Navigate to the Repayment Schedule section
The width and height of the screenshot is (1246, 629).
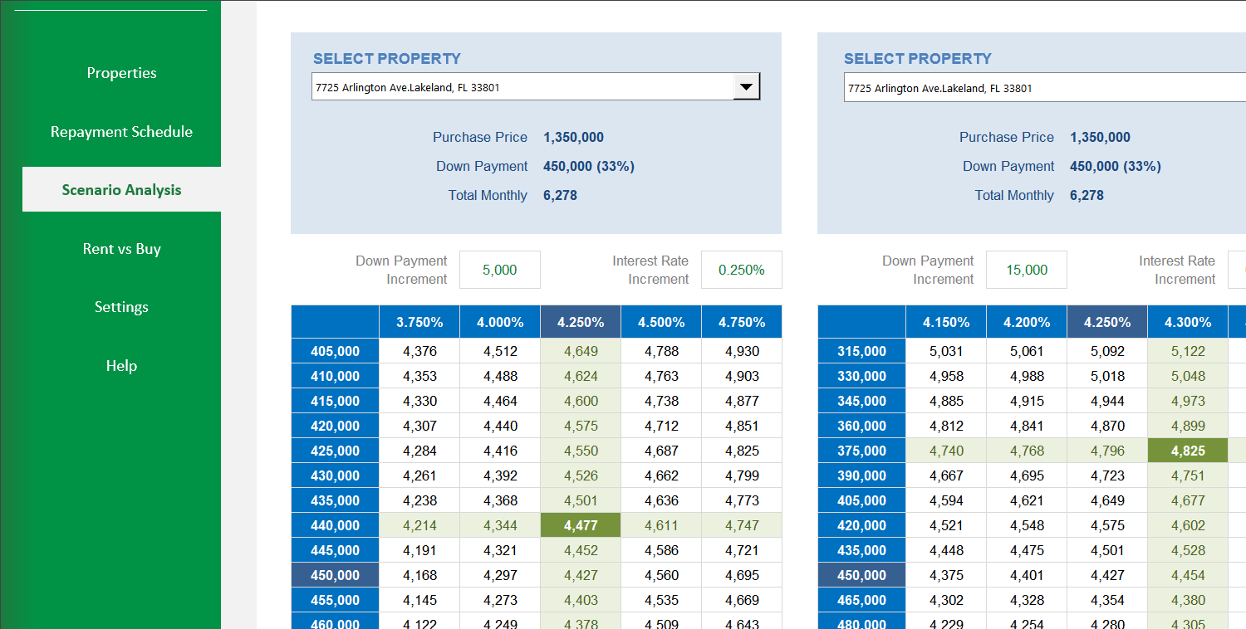tap(121, 131)
